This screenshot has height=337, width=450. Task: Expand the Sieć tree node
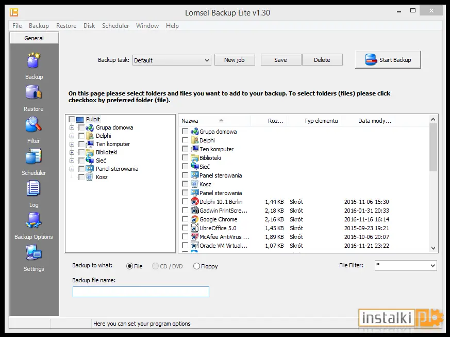click(72, 161)
